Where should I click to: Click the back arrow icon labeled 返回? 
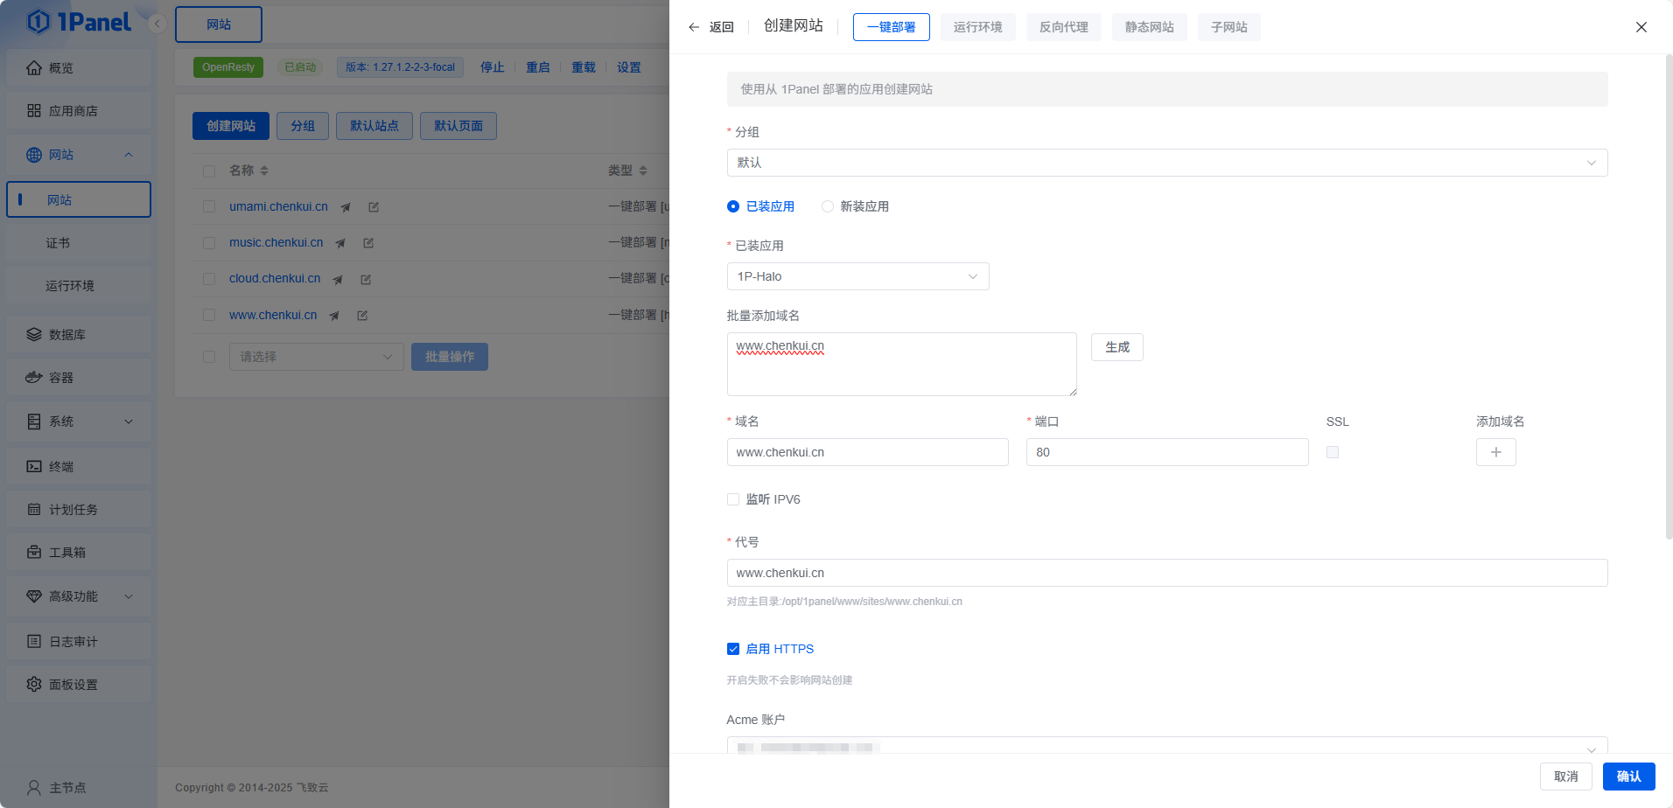pyautogui.click(x=695, y=27)
